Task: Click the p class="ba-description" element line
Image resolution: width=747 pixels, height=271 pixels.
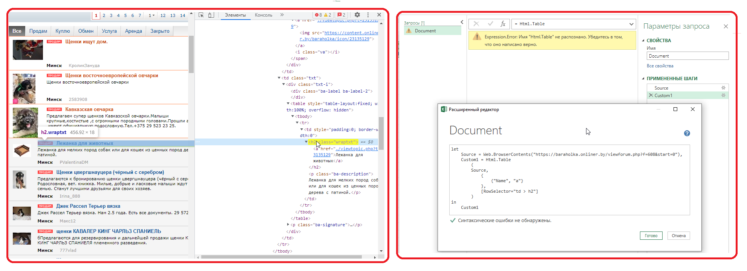Action: click(x=341, y=174)
